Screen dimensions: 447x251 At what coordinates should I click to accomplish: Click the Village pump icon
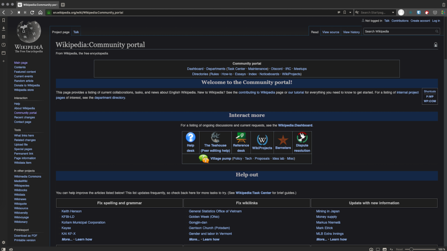point(203,158)
